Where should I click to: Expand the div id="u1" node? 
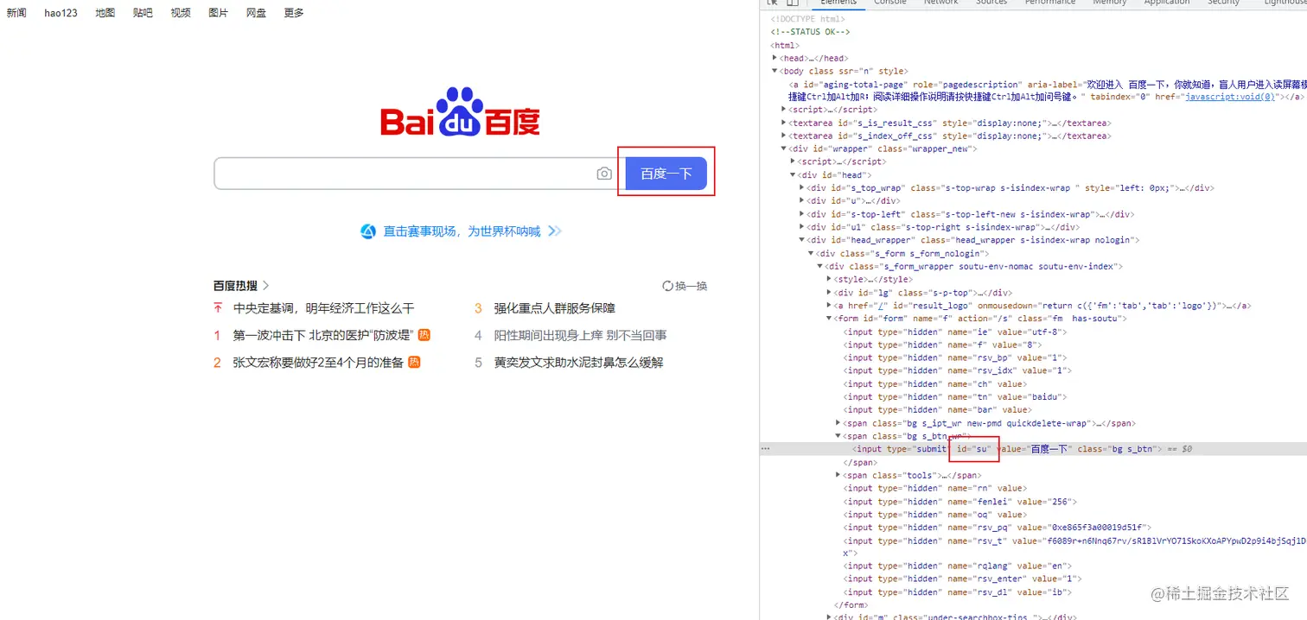tap(802, 227)
